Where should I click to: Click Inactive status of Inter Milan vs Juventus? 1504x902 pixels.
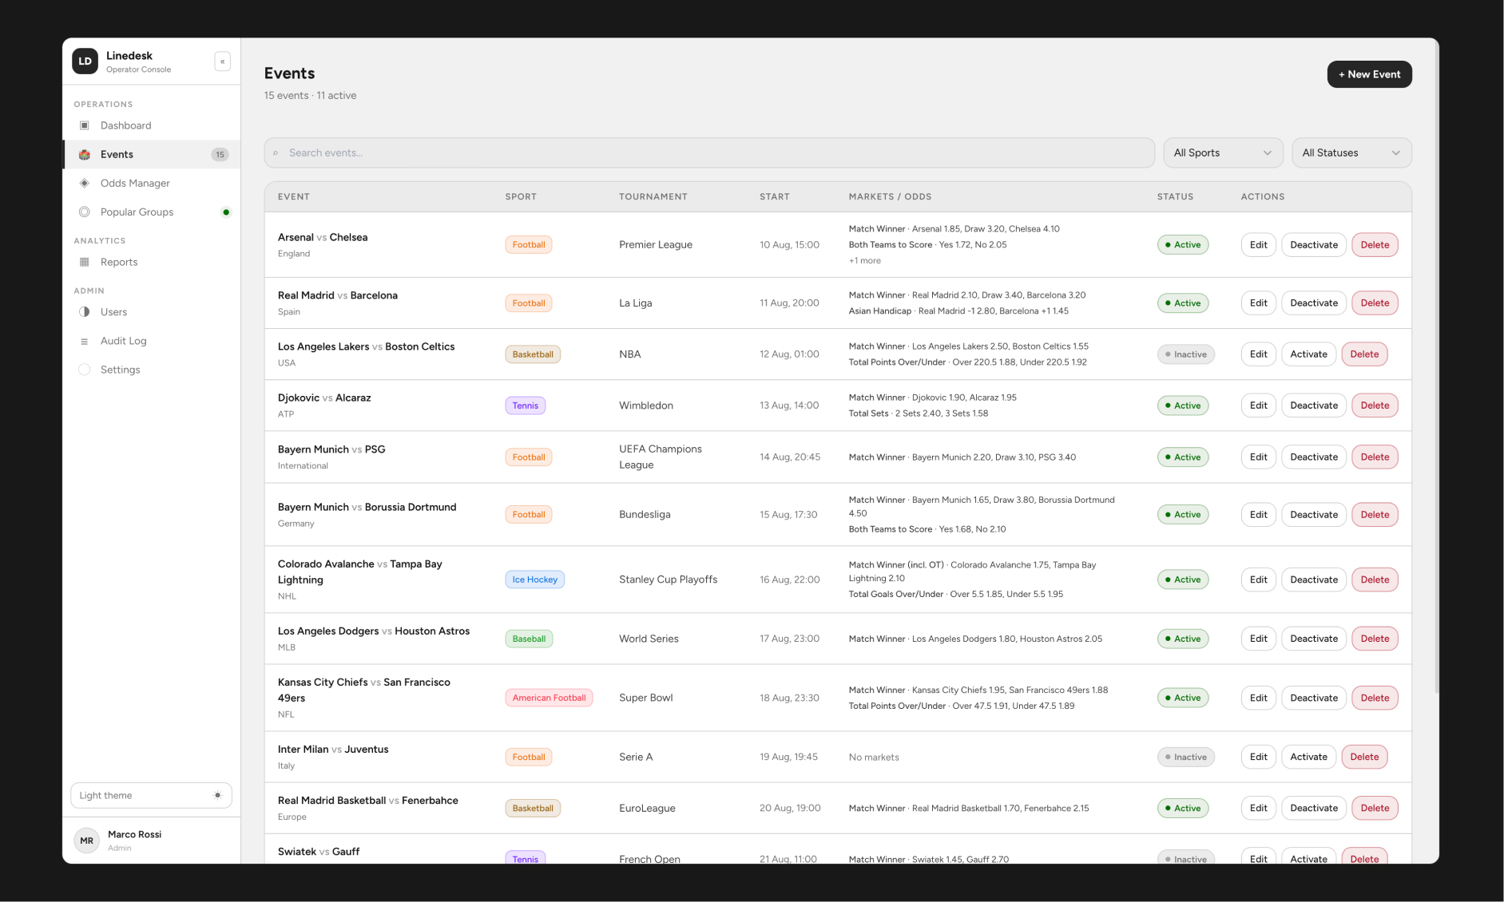tap(1185, 757)
